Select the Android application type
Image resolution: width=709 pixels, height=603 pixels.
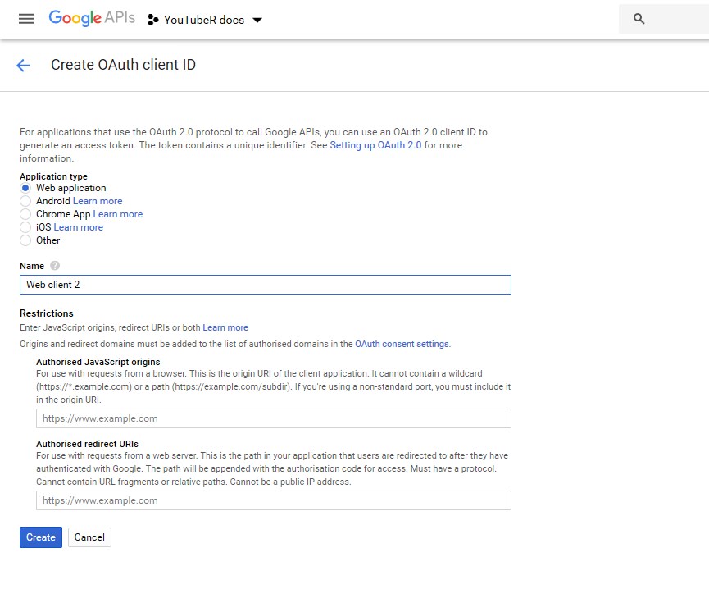25,201
